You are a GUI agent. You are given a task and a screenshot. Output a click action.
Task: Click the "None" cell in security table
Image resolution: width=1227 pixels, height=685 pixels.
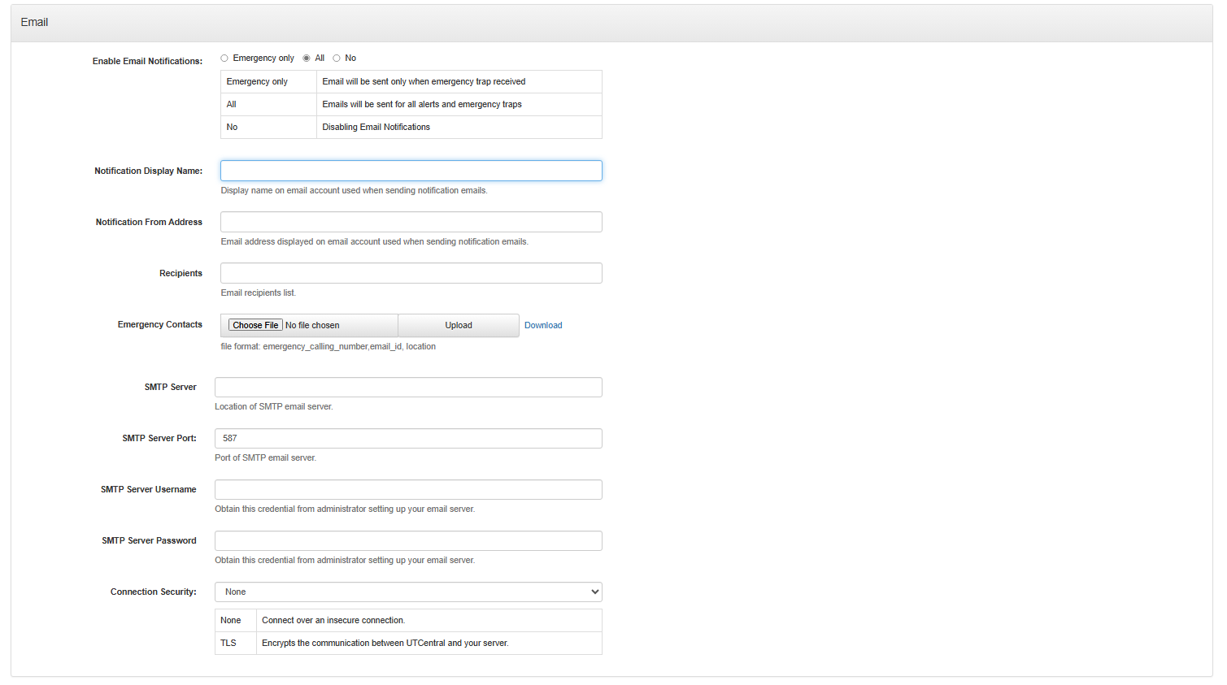(236, 621)
